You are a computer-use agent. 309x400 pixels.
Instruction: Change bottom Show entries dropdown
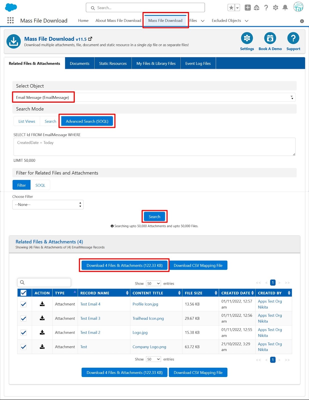pyautogui.click(x=154, y=359)
